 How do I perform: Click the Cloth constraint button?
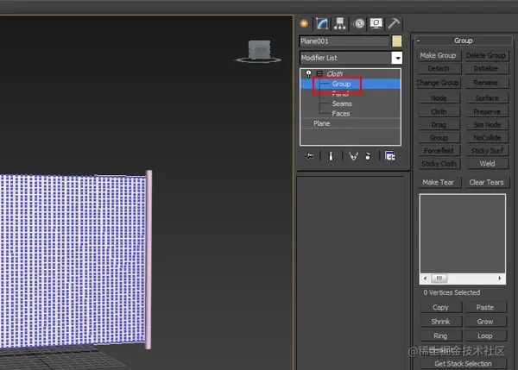click(439, 112)
